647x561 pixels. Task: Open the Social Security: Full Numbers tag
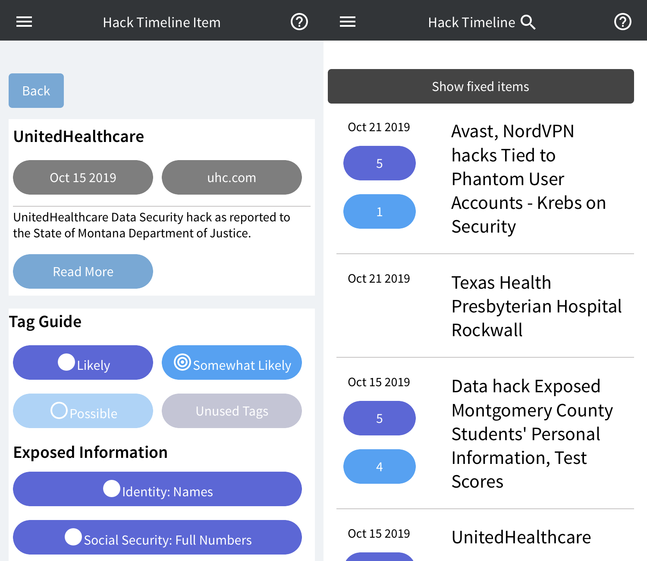(x=157, y=537)
